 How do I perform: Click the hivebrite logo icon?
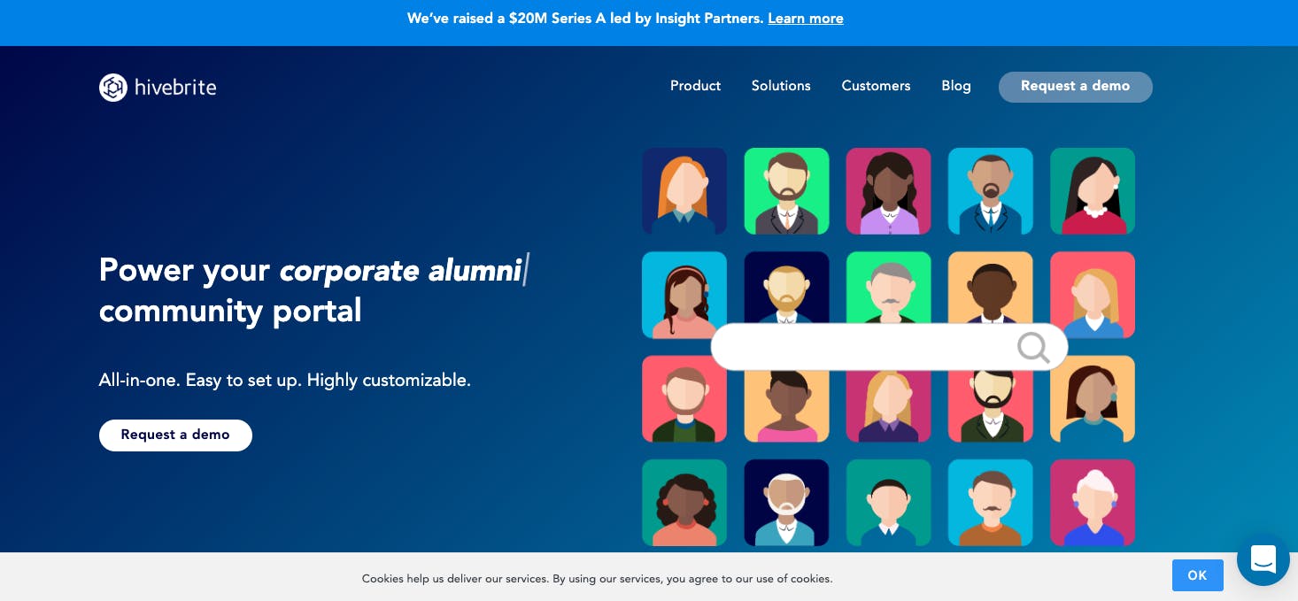point(113,88)
